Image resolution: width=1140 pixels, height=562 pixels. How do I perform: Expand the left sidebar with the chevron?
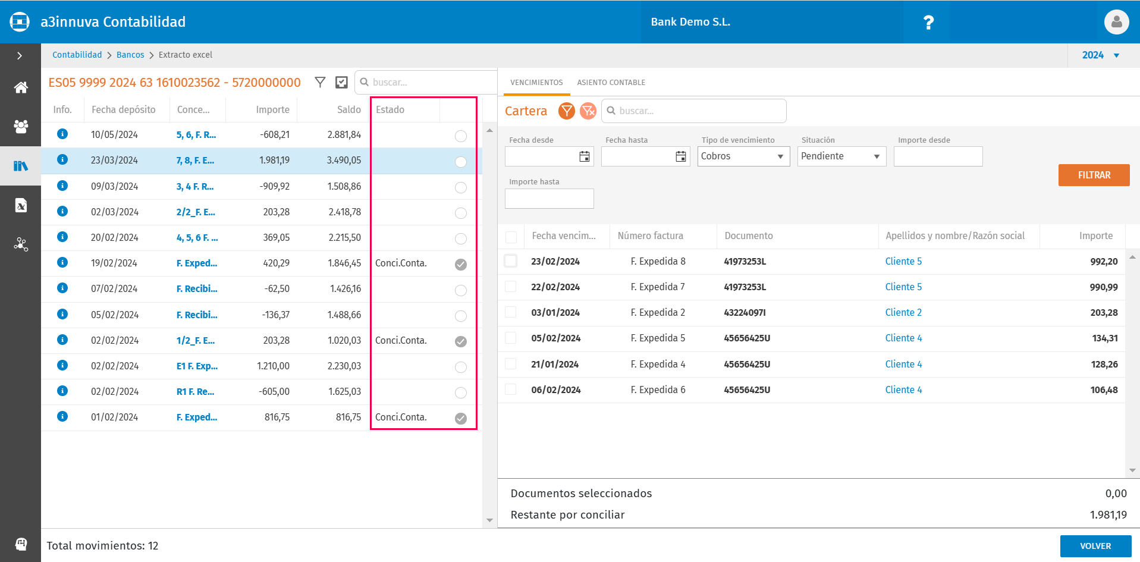click(20, 55)
